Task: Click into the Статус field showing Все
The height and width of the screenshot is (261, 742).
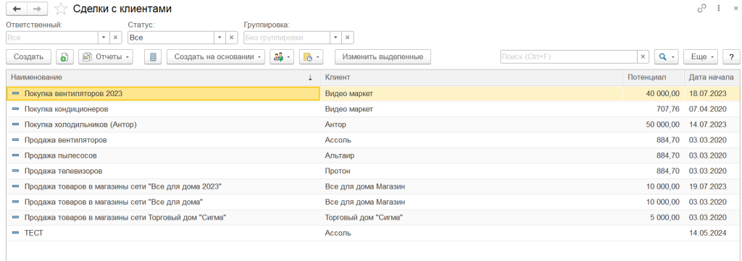Action: (x=171, y=38)
